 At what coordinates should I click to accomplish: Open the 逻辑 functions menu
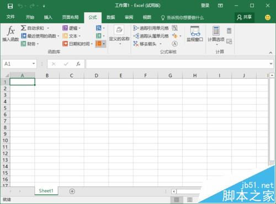72,28
